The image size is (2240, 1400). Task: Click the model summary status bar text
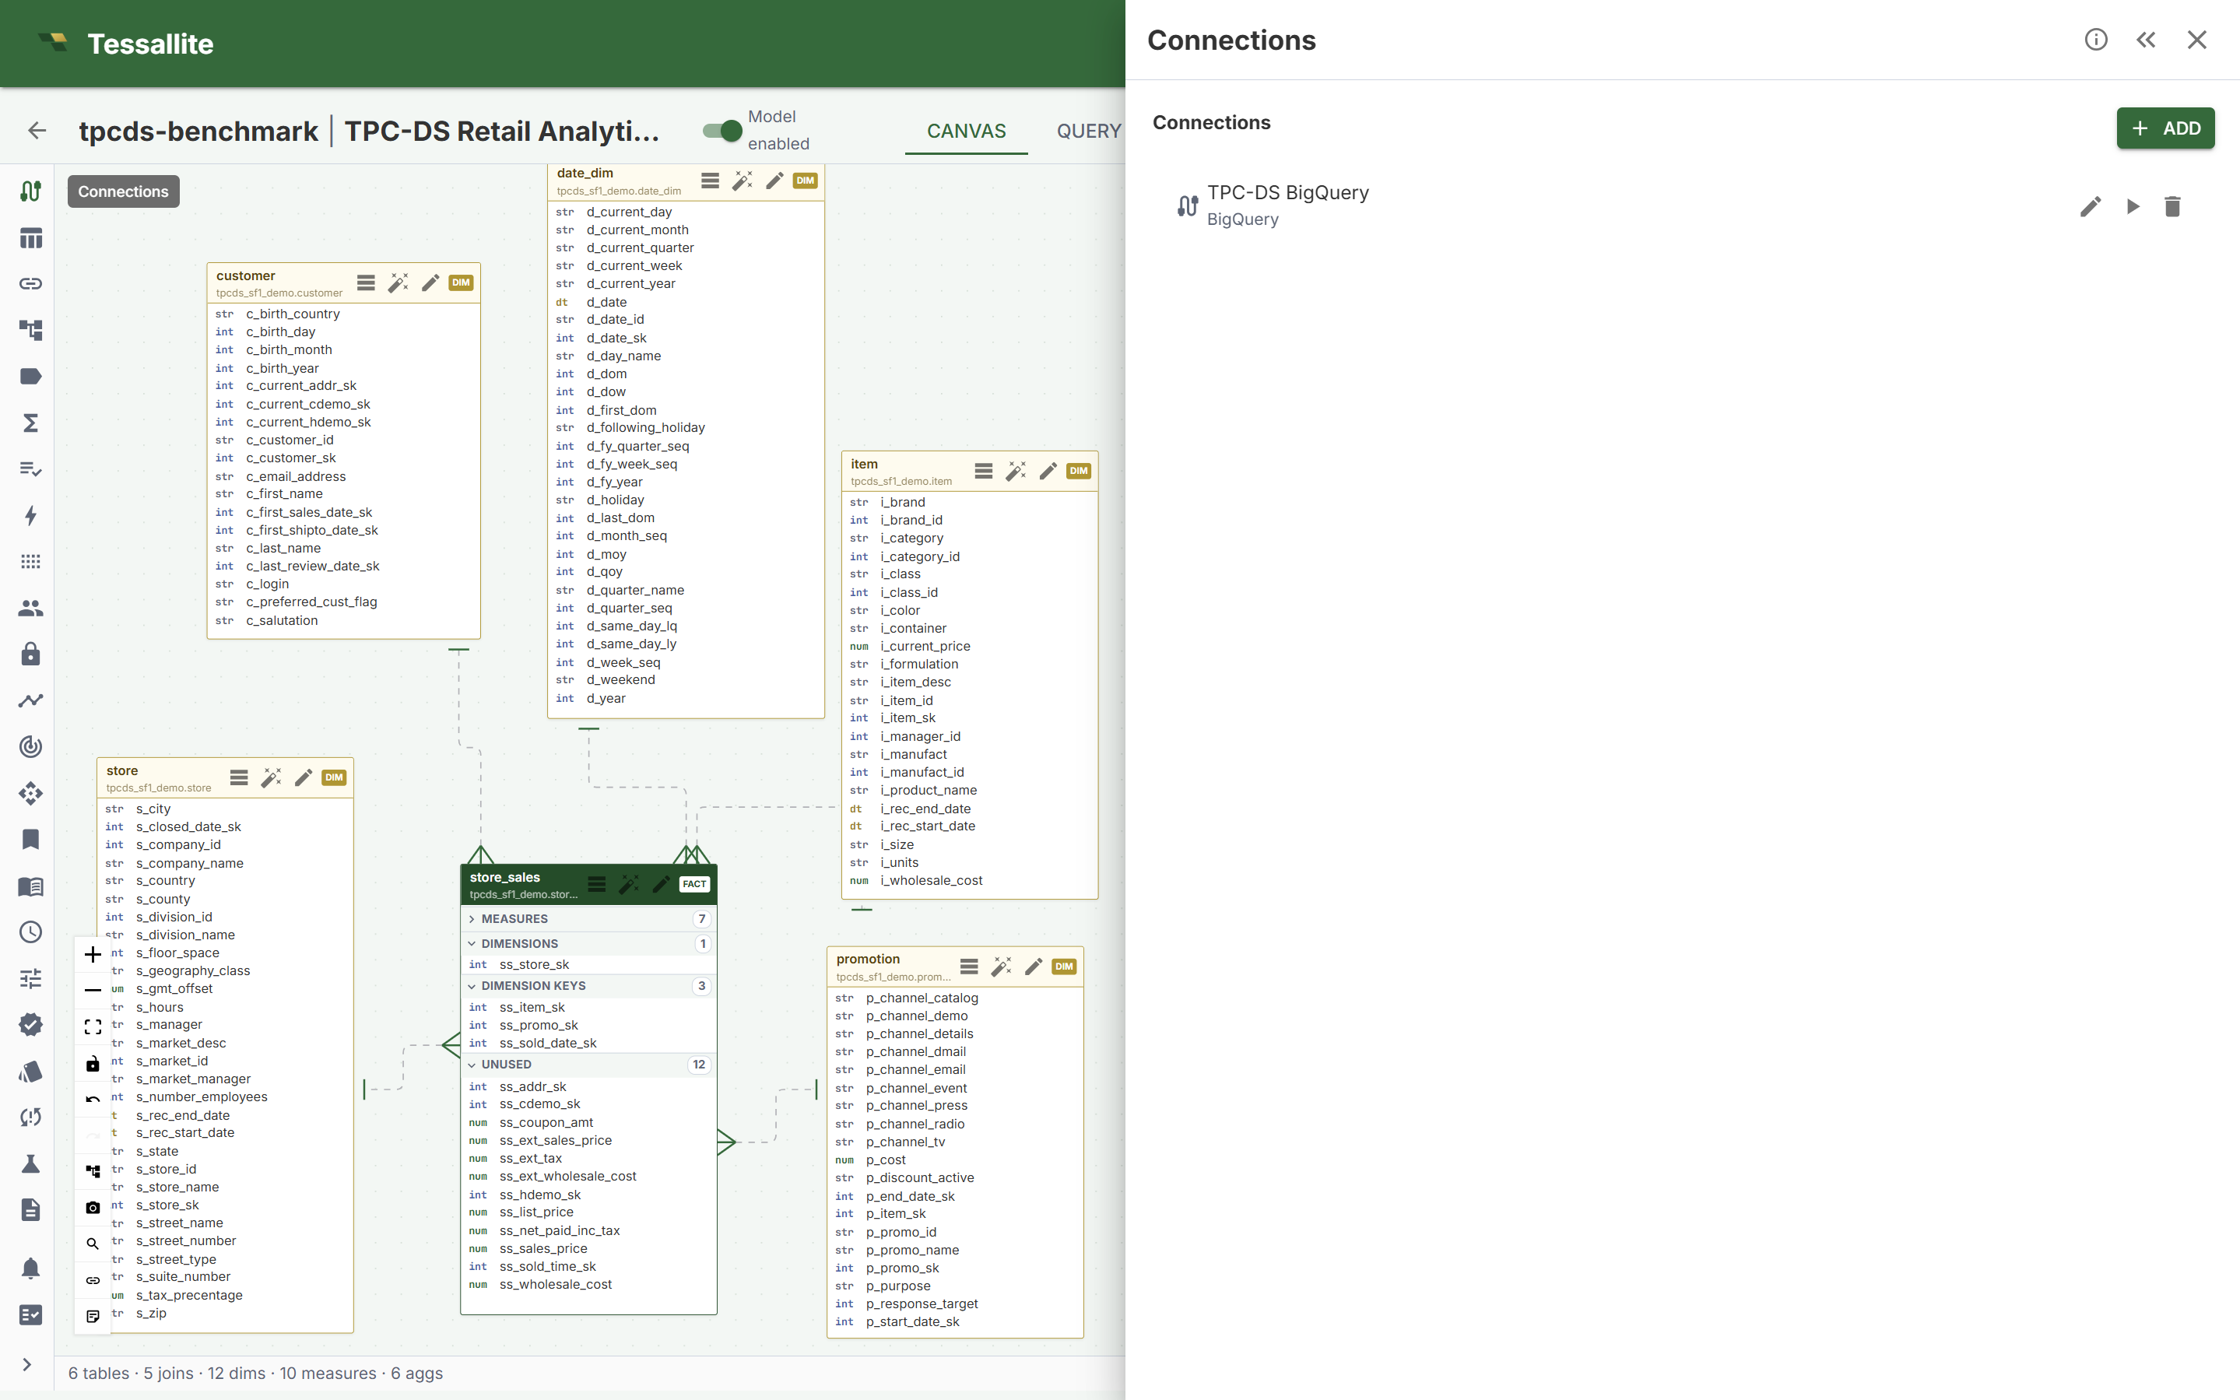click(x=255, y=1373)
